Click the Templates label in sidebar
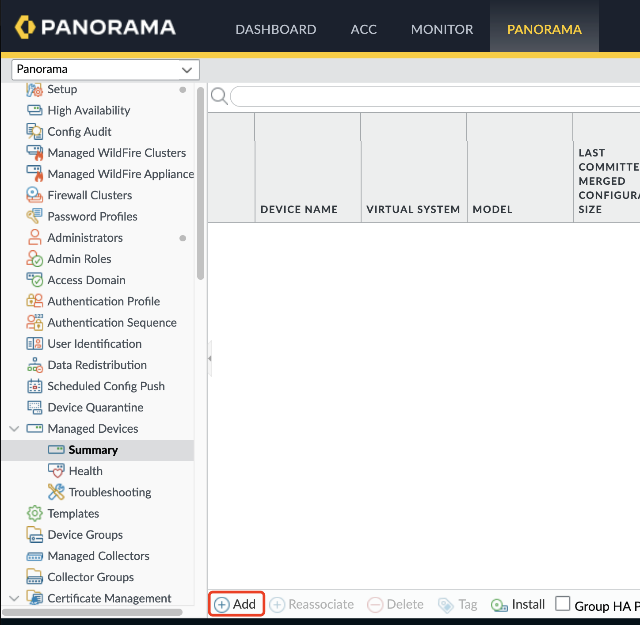Screen dimensions: 640x625 (x=73, y=514)
